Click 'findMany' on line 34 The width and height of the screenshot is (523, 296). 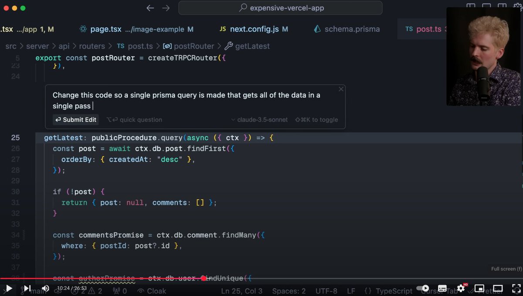pyautogui.click(x=239, y=235)
